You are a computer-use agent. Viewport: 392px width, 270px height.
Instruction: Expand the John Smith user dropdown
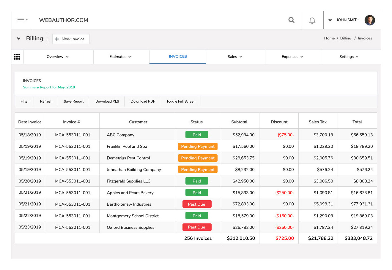point(330,20)
